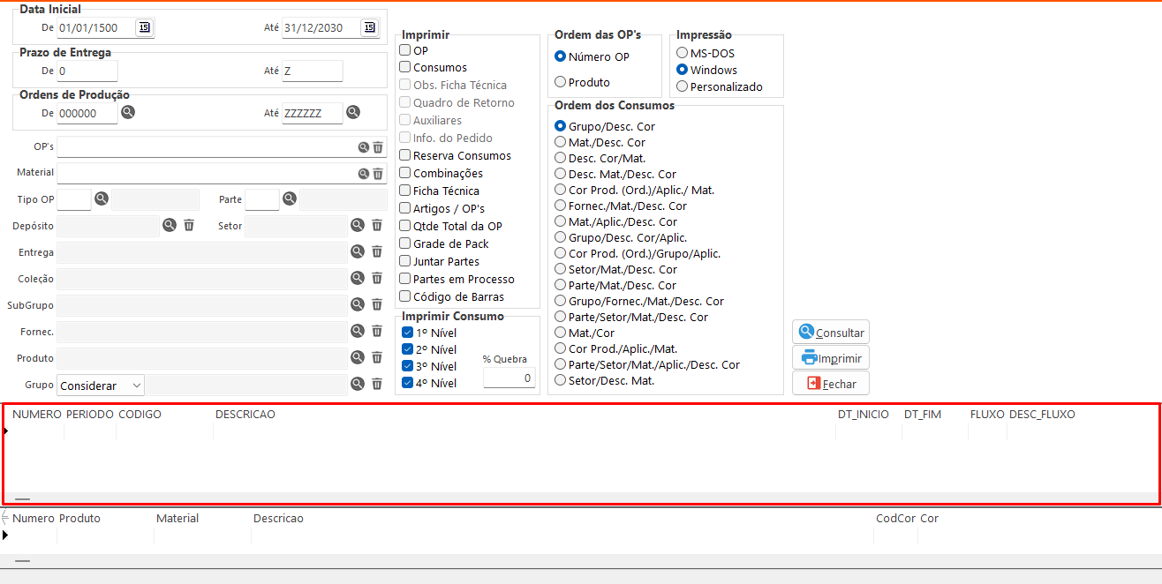
Task: Click the Imprimir button
Action: [x=831, y=358]
